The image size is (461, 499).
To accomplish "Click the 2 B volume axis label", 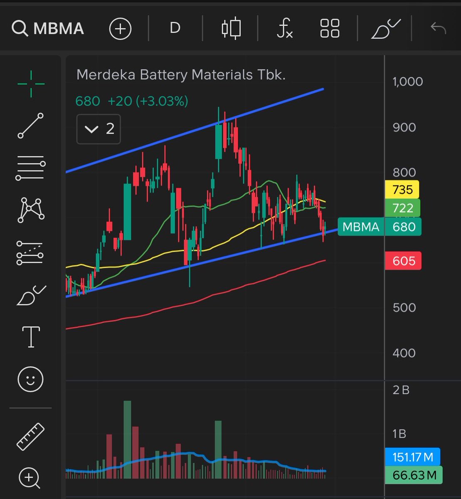I will click(401, 390).
